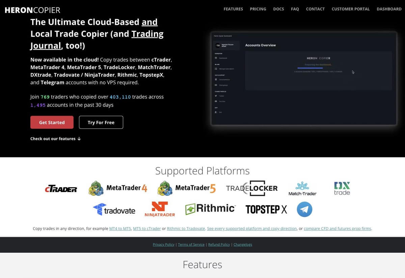Click the purple '1,495' accounts figure
This screenshot has width=405, height=278.
[38, 105]
